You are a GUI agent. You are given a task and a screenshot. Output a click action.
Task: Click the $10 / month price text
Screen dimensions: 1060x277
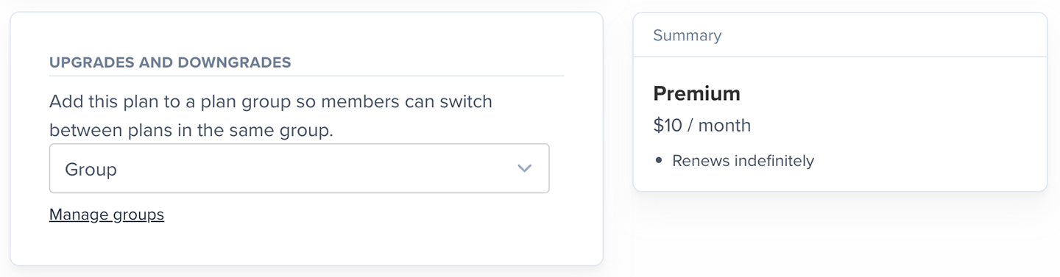(x=702, y=126)
